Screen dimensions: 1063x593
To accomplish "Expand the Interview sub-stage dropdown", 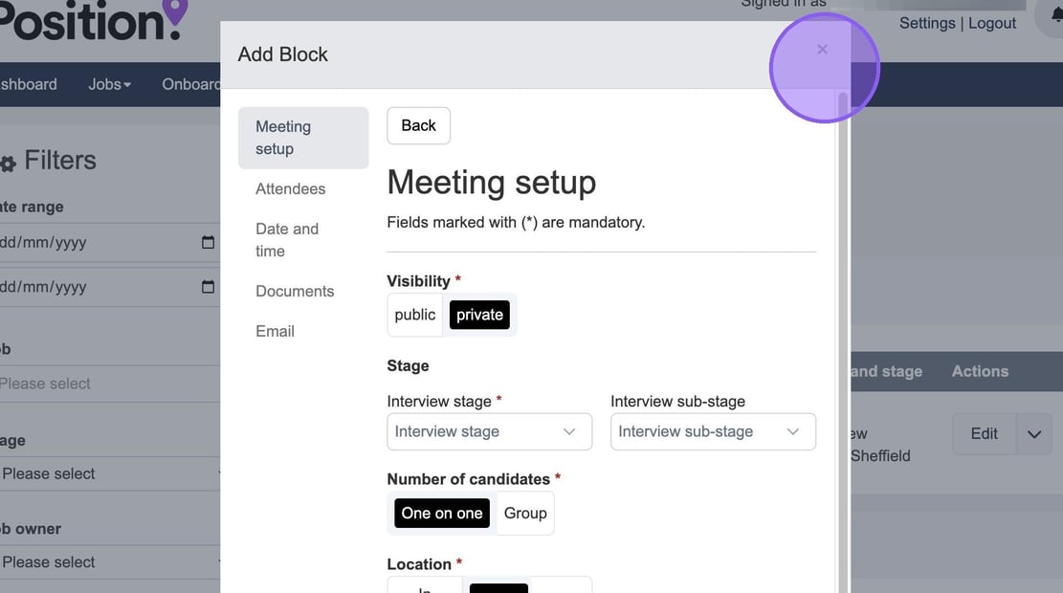I will click(x=713, y=432).
